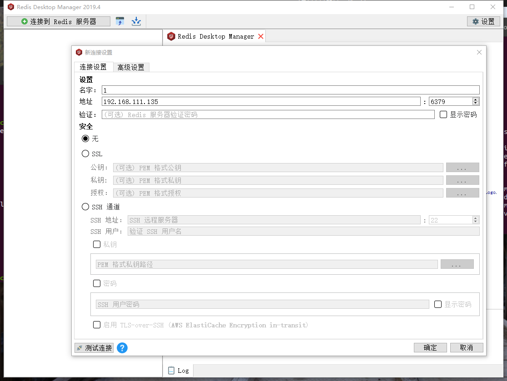Close the new connection settings dialog

pos(479,52)
